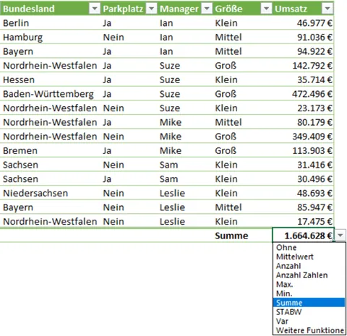Select the 35.714 € cell

click(303, 79)
